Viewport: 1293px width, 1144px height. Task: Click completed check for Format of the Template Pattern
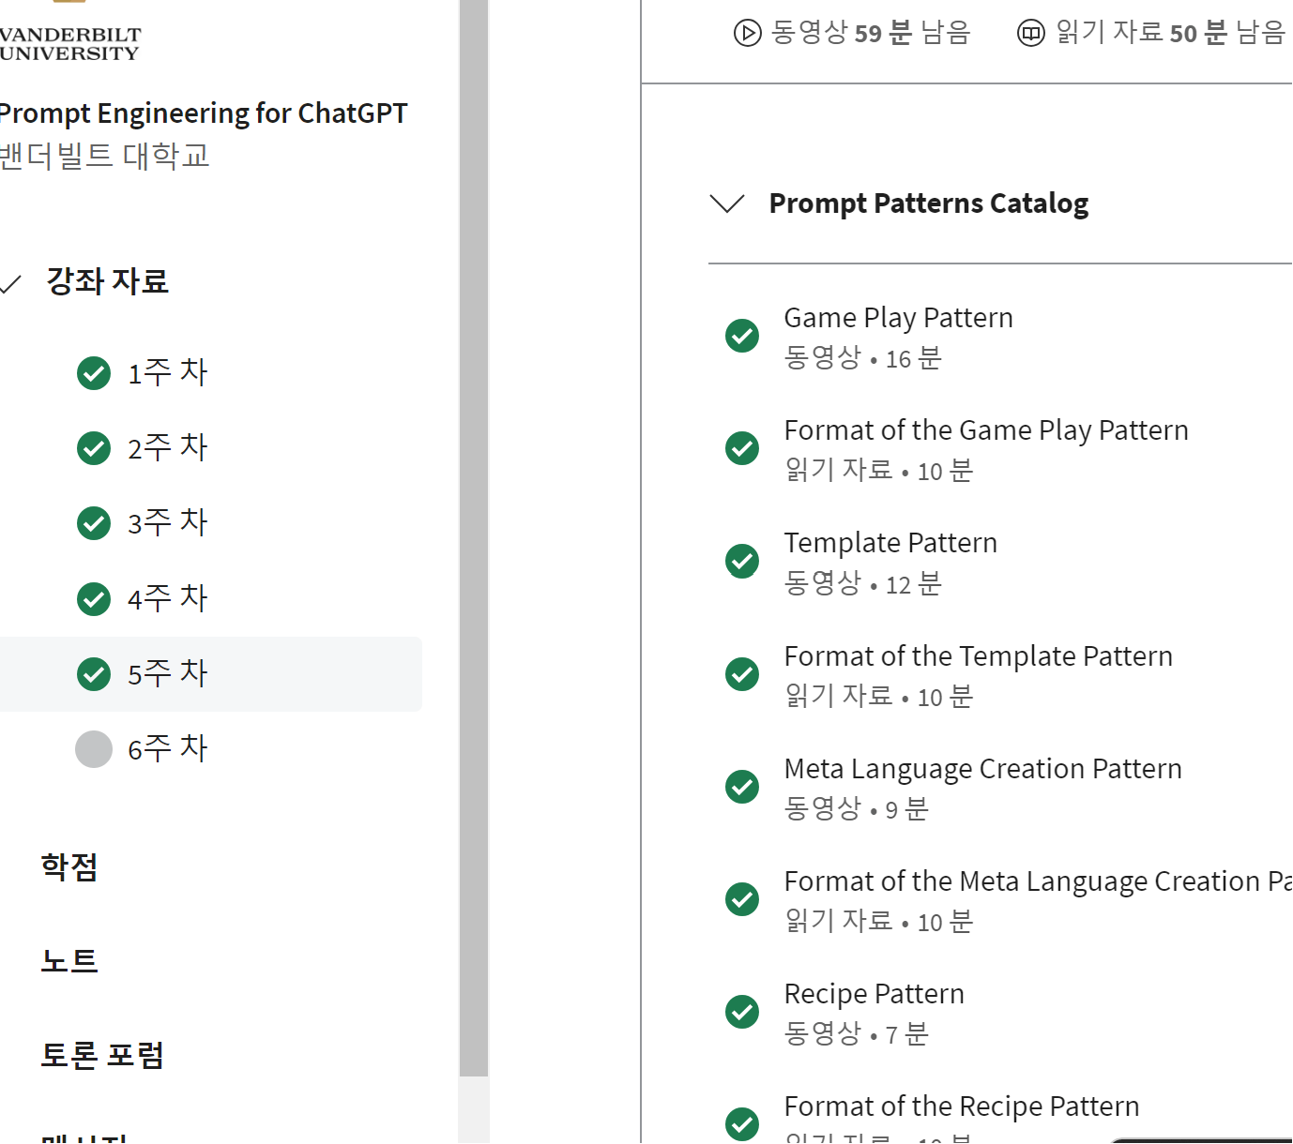[x=742, y=673]
